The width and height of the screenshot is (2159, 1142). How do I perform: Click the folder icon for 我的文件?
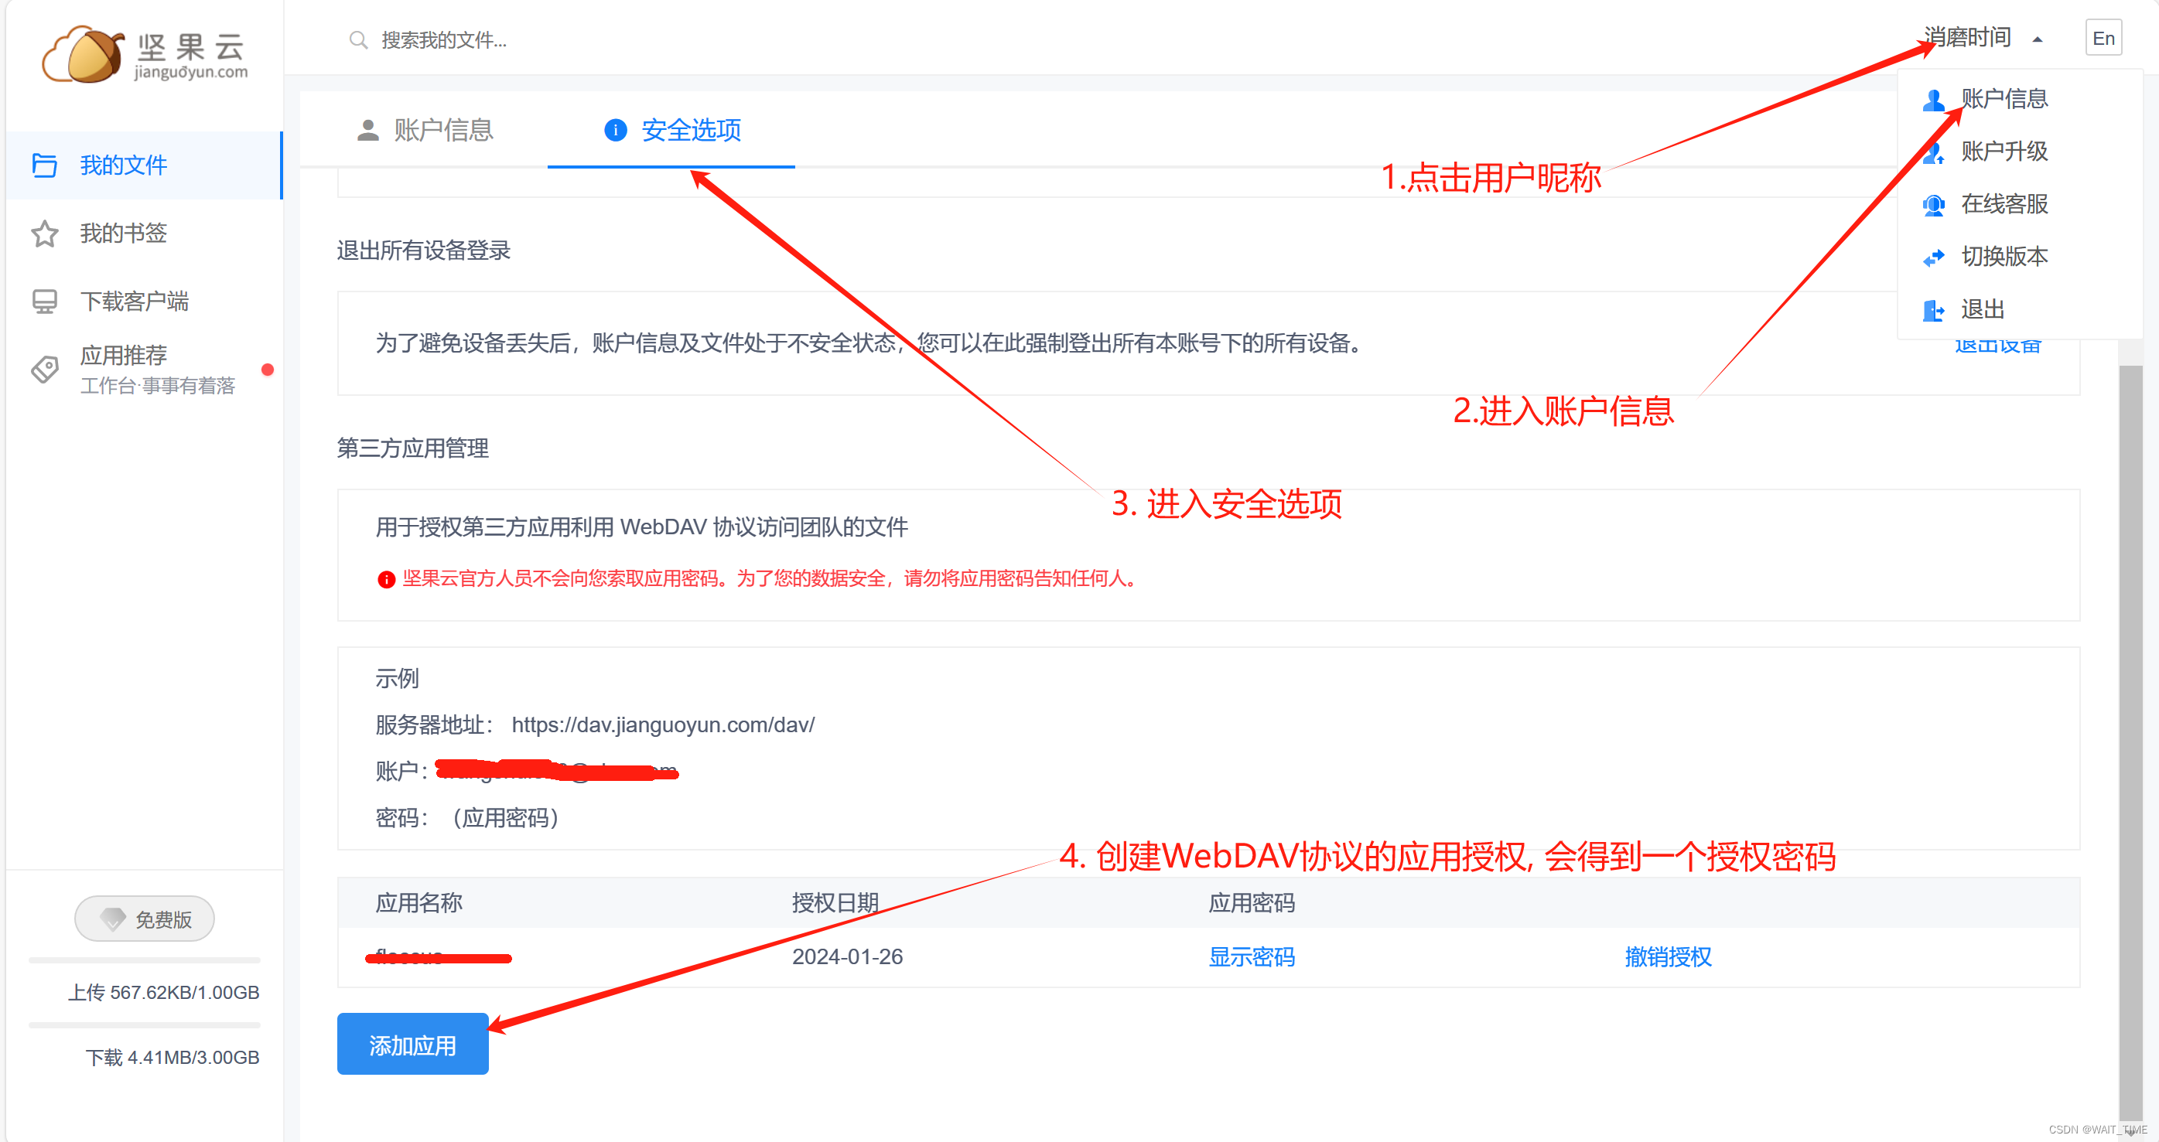point(44,165)
